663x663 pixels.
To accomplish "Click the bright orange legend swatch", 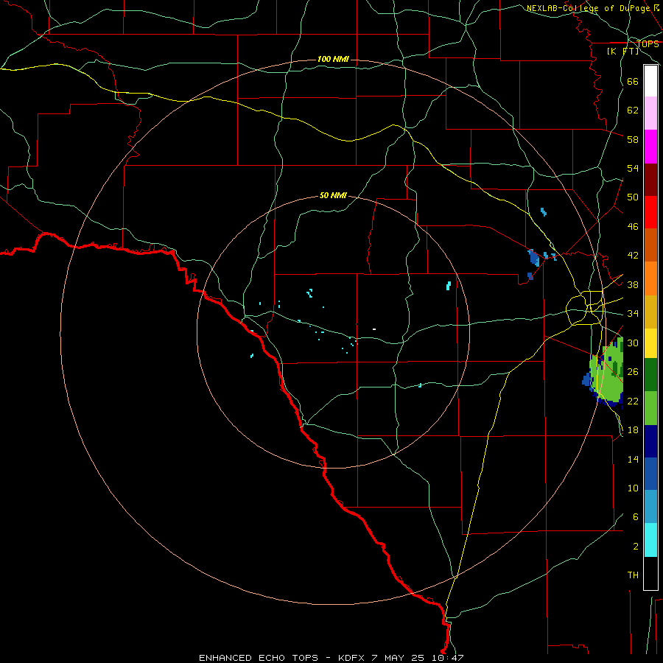I will click(650, 278).
